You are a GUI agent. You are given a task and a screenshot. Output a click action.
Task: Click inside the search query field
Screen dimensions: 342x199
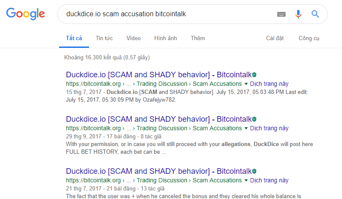[166, 14]
